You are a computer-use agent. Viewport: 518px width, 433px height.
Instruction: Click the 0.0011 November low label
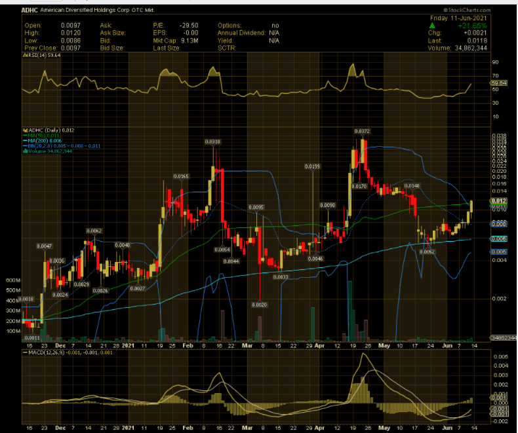tap(32, 338)
